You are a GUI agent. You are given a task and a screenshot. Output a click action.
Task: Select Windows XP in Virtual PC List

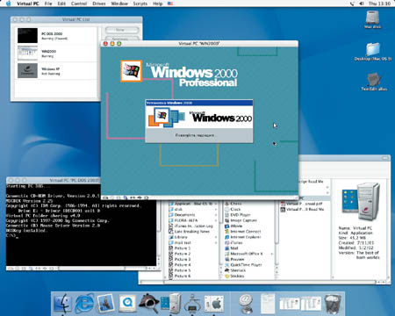55,71
